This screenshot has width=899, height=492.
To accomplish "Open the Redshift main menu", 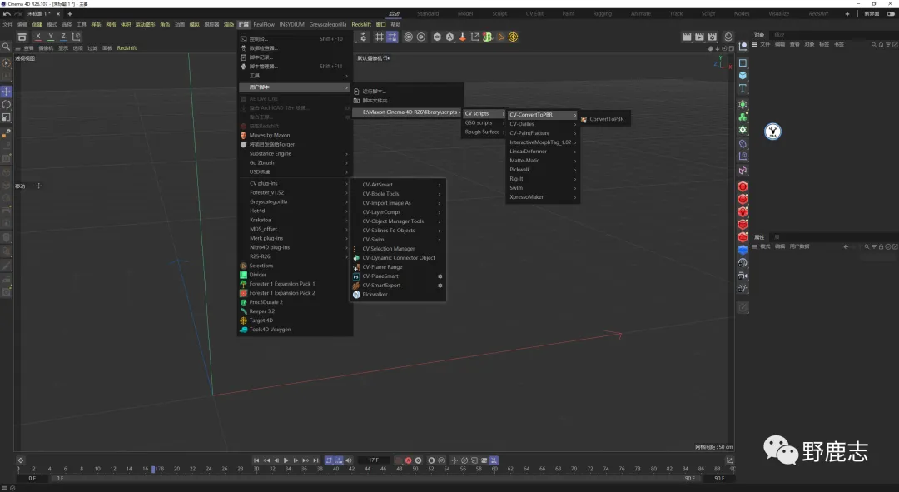I will (x=361, y=25).
